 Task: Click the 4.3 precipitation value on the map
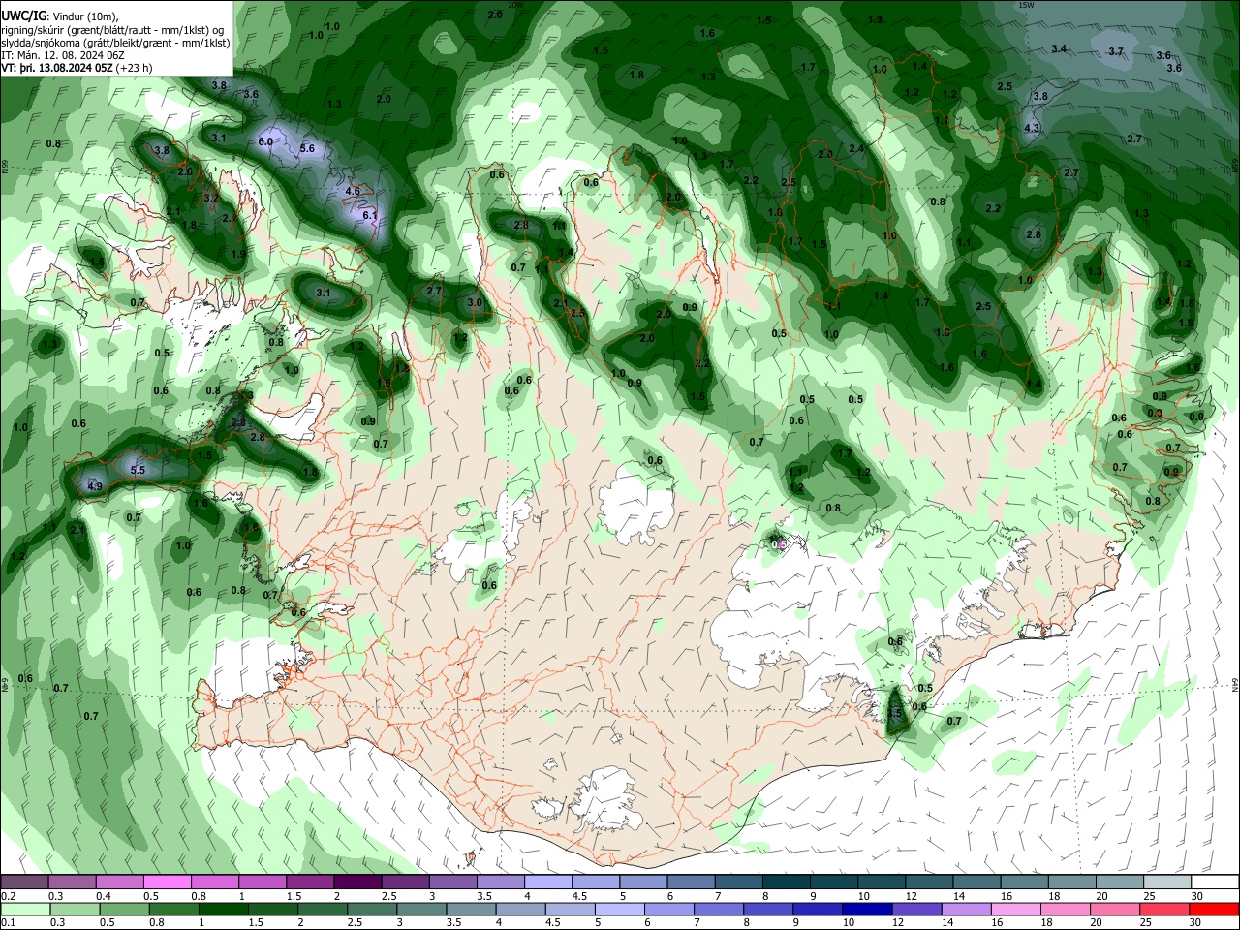coord(1032,128)
